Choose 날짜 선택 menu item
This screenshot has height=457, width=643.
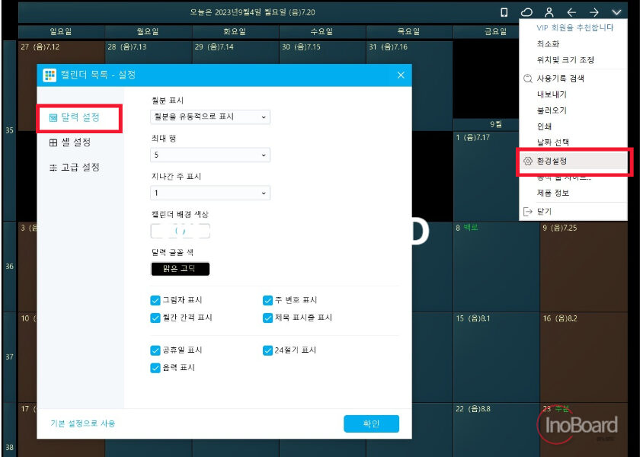pyautogui.click(x=553, y=142)
